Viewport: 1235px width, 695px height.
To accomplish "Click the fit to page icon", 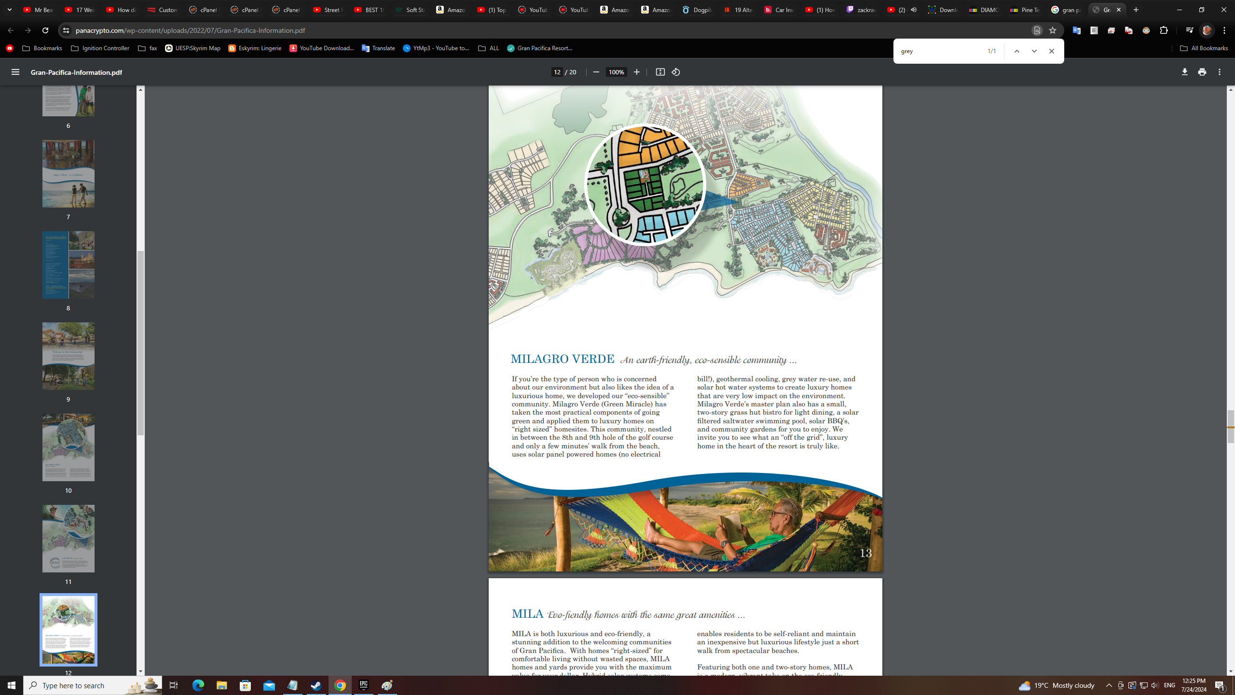I will coord(660,72).
